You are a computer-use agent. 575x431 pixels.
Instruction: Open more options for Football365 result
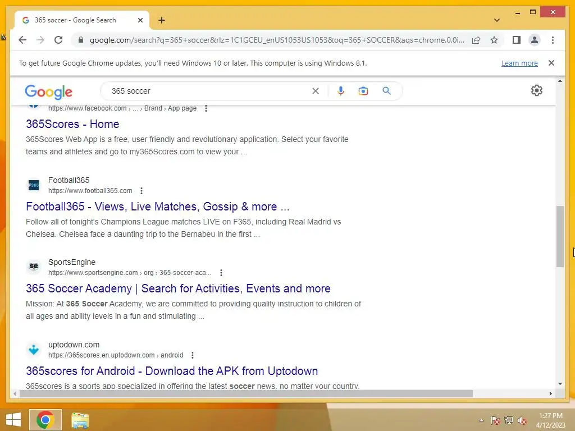click(x=142, y=191)
